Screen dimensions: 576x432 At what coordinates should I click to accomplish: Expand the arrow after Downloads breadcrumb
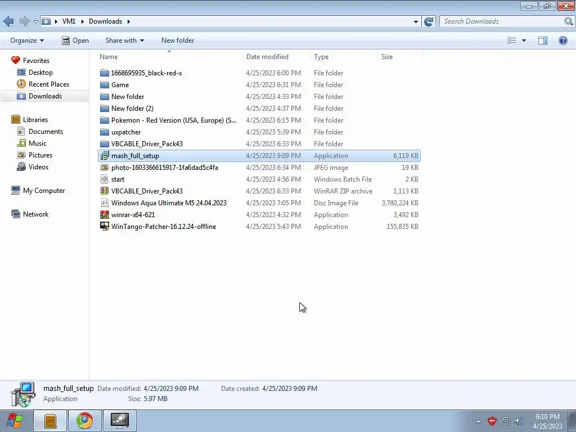(129, 21)
